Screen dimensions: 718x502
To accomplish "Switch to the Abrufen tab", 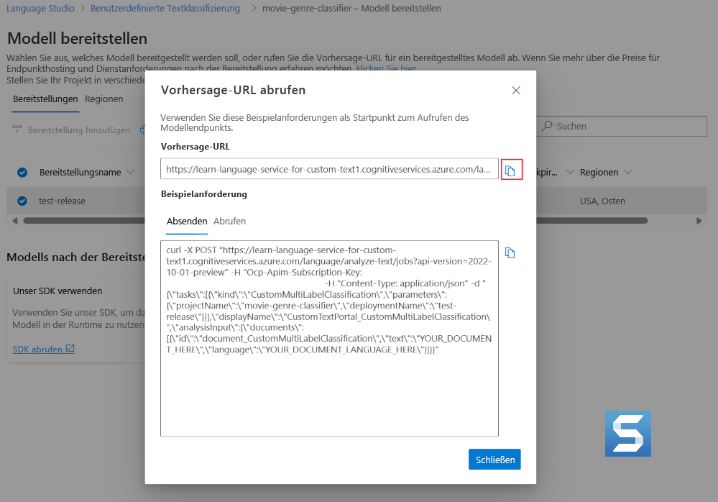I will pos(229,222).
